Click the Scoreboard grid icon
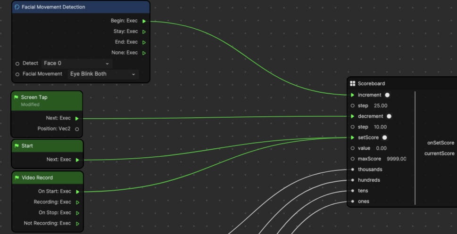The height and width of the screenshot is (234, 457). [x=352, y=83]
